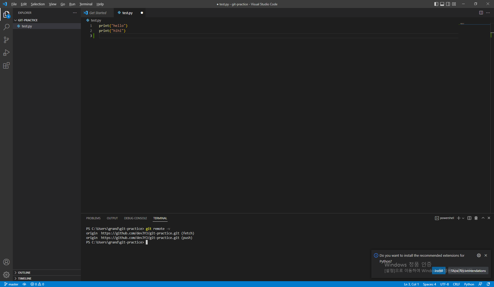This screenshot has width=494, height=287.
Task: Open notification settings gear
Action: (479, 255)
